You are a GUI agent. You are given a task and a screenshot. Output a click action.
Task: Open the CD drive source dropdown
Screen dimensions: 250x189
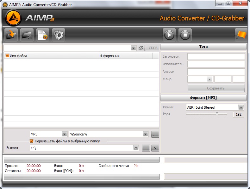pyautogui.click(x=133, y=48)
